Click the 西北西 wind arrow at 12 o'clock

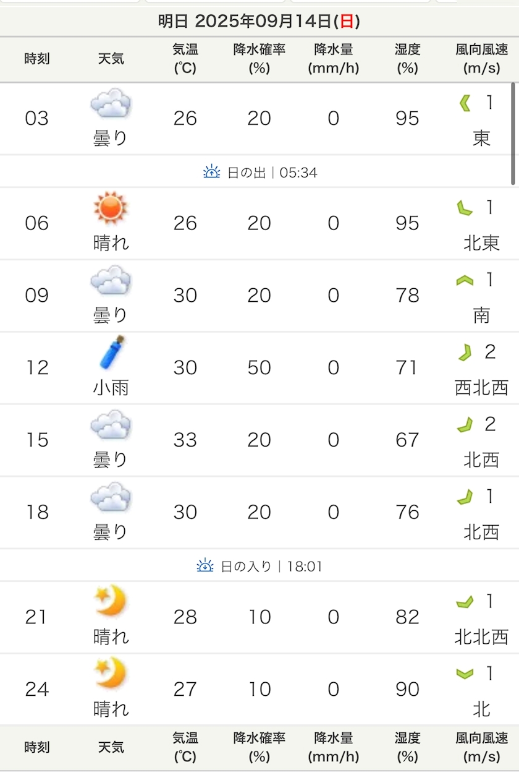tap(465, 353)
